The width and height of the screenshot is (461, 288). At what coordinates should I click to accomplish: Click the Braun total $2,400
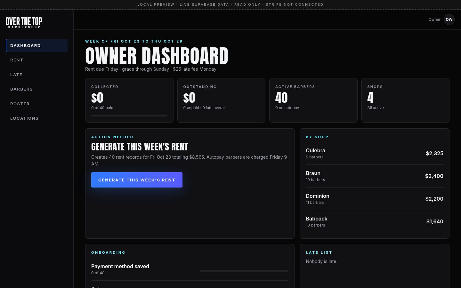tap(434, 176)
